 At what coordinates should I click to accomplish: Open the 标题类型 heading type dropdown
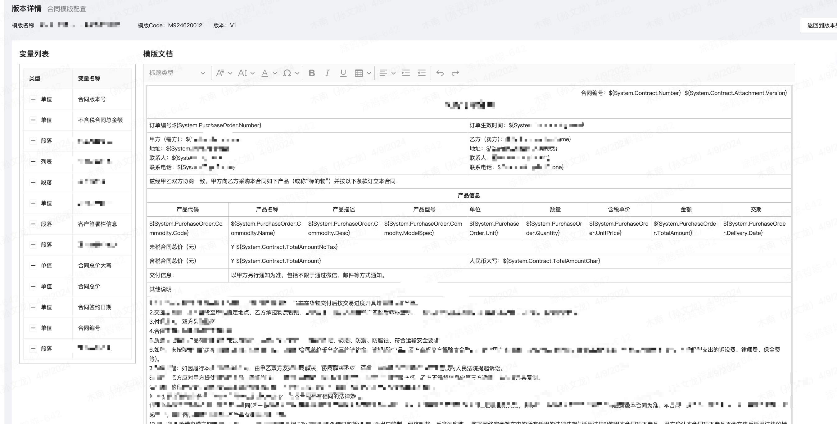pos(177,73)
